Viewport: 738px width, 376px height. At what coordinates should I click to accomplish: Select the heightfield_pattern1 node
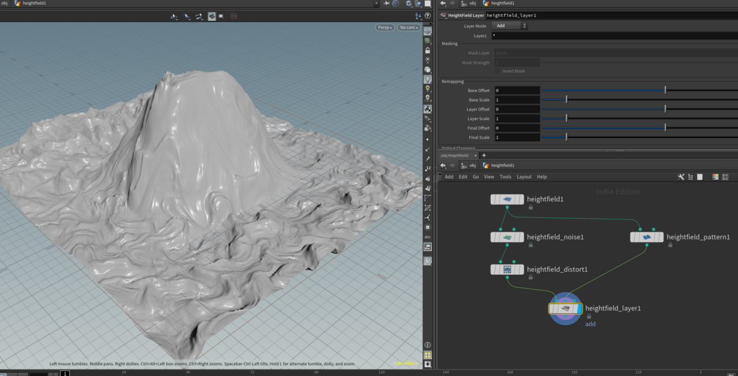point(646,237)
